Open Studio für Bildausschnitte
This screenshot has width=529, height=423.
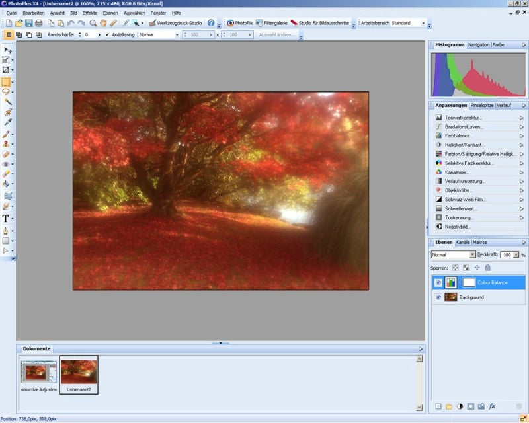tap(320, 23)
